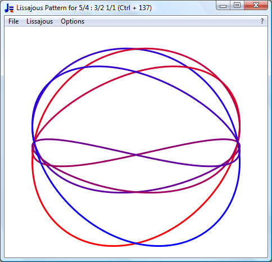Click where the purple lower loops meet at bottom
The image size is (272, 262).
[136, 192]
